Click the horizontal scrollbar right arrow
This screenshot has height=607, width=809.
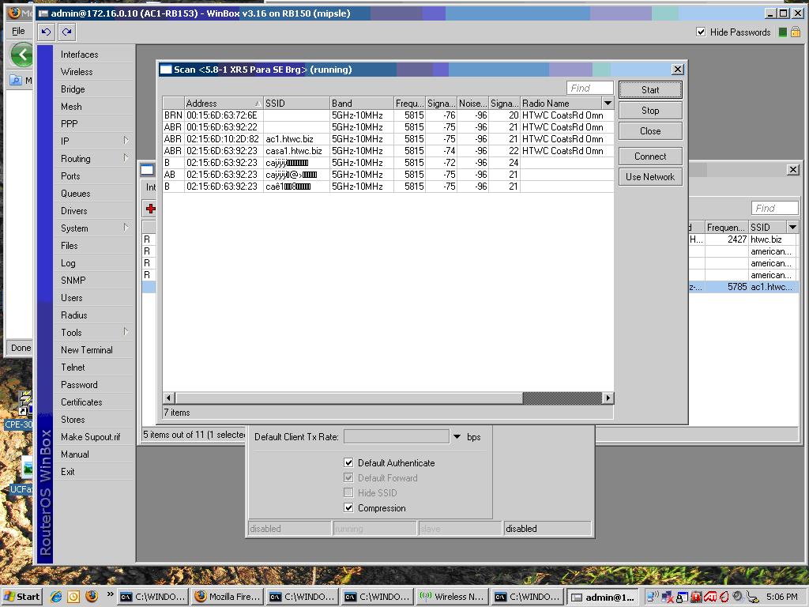[x=607, y=398]
